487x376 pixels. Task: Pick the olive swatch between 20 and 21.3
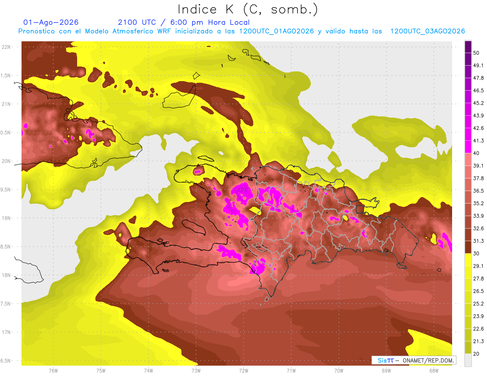(x=468, y=348)
